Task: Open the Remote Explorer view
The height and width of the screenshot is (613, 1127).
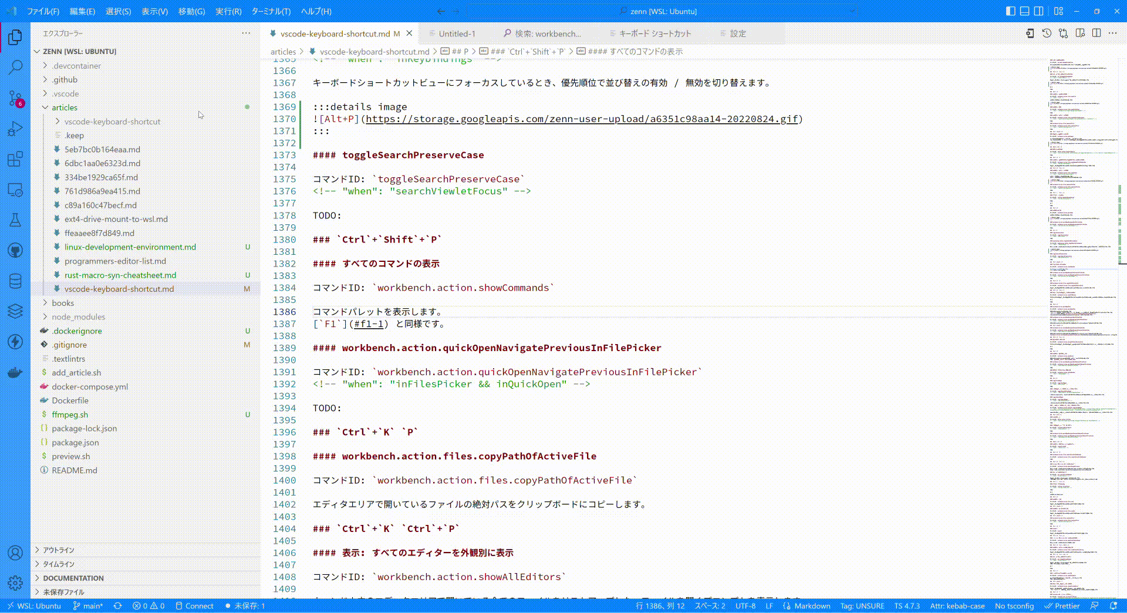Action: click(x=15, y=190)
